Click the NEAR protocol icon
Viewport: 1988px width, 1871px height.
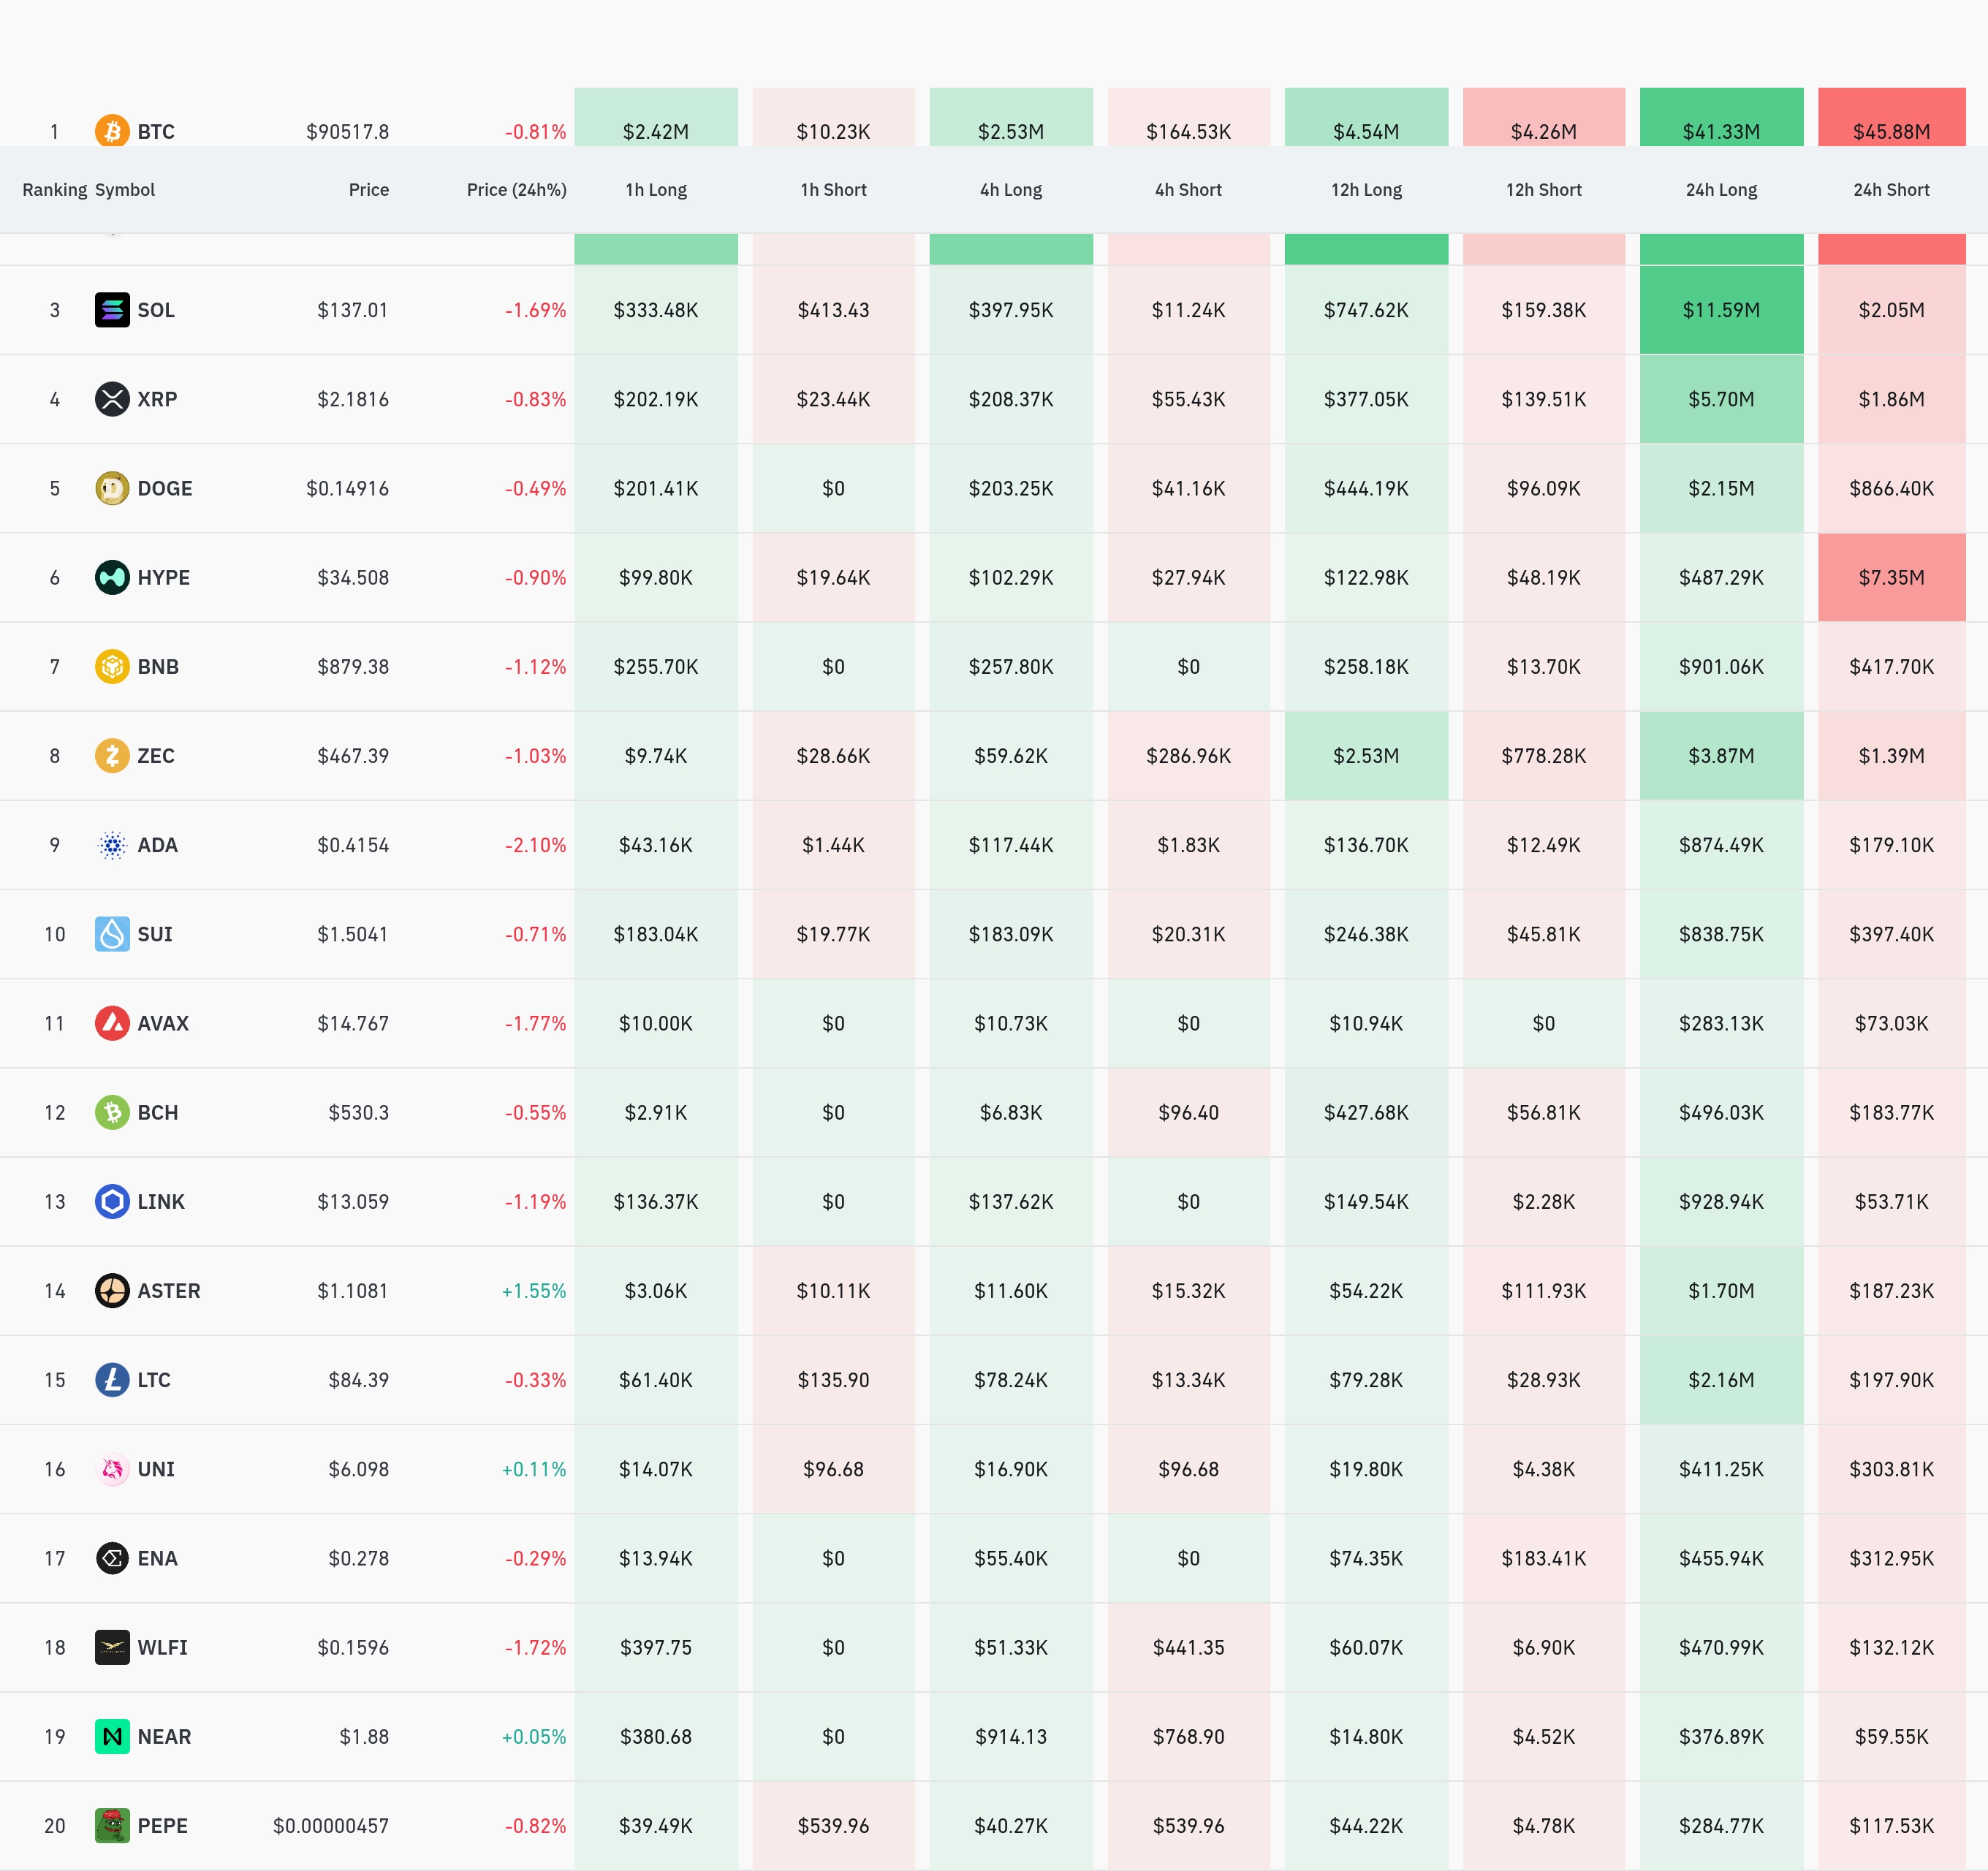(x=112, y=1736)
